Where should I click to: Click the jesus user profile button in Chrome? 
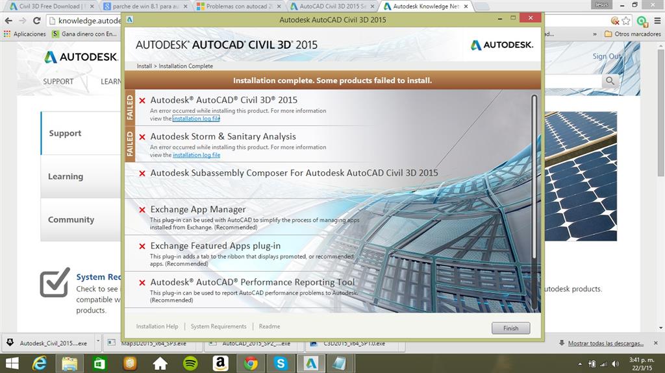(601, 5)
